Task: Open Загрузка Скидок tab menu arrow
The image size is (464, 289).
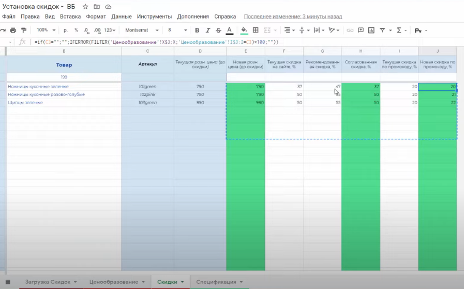Action: 75,282
